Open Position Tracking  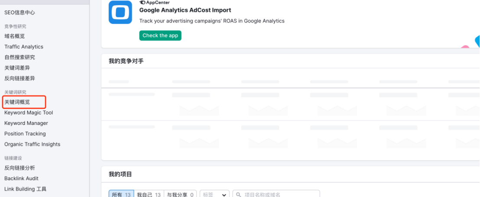click(25, 134)
